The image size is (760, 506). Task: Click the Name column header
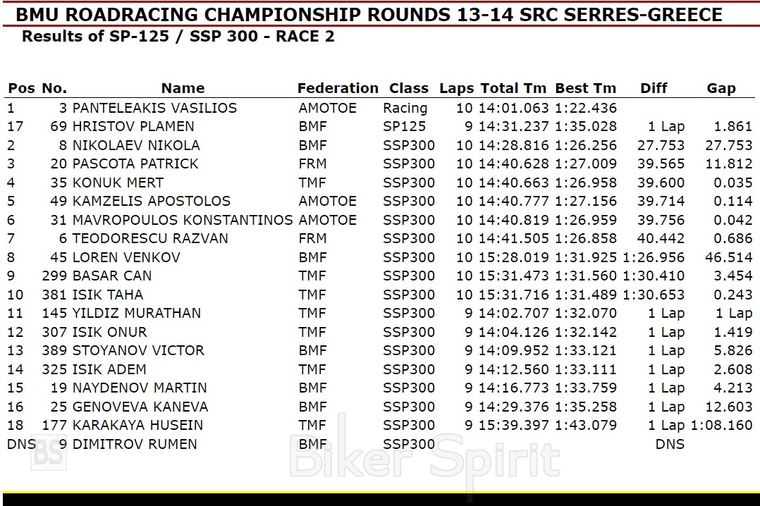tap(183, 88)
